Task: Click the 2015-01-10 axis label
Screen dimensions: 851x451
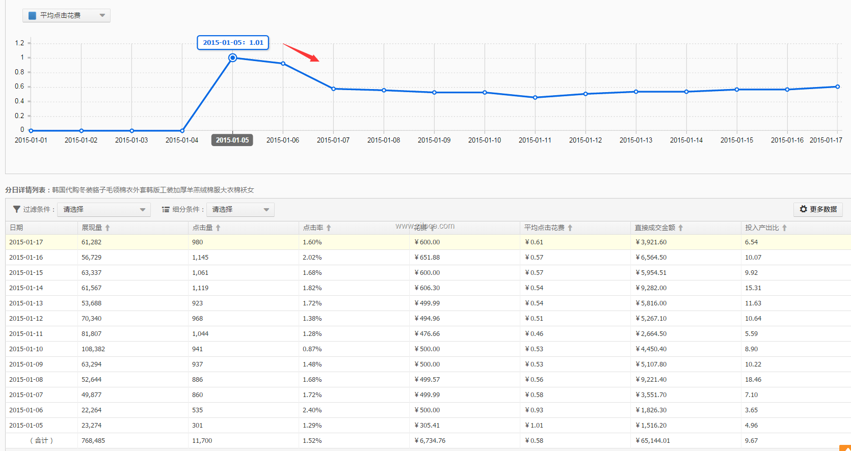Action: (485, 140)
